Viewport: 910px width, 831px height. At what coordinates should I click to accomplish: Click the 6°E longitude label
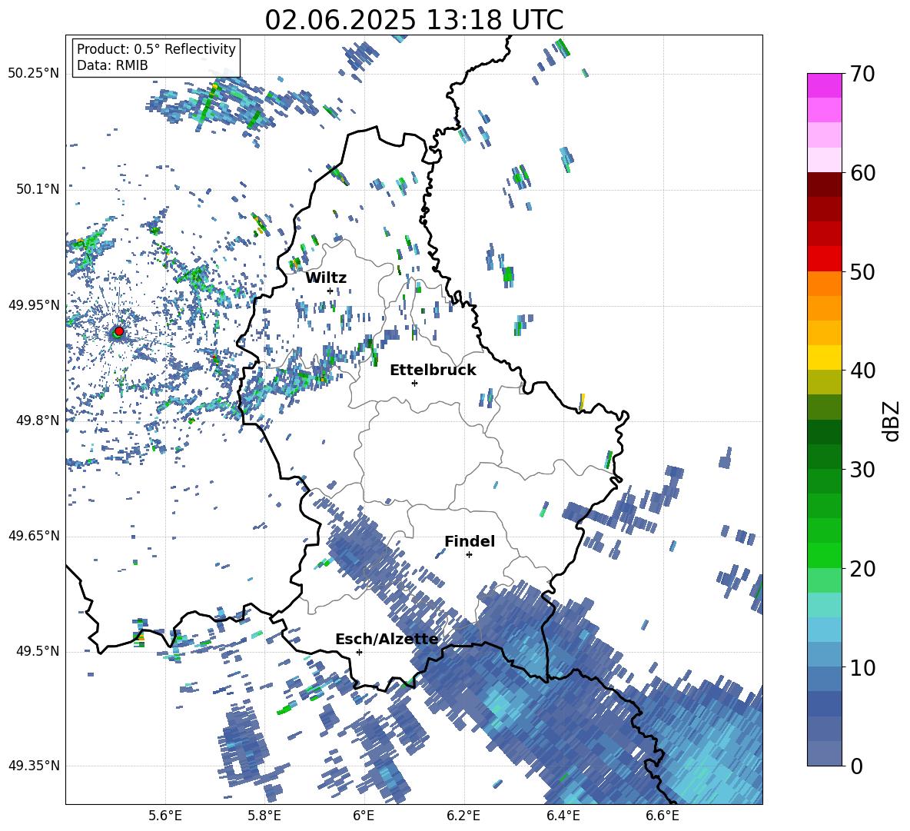[364, 816]
